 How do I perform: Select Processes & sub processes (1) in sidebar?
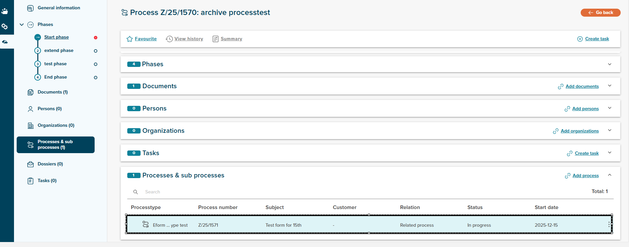tap(56, 145)
